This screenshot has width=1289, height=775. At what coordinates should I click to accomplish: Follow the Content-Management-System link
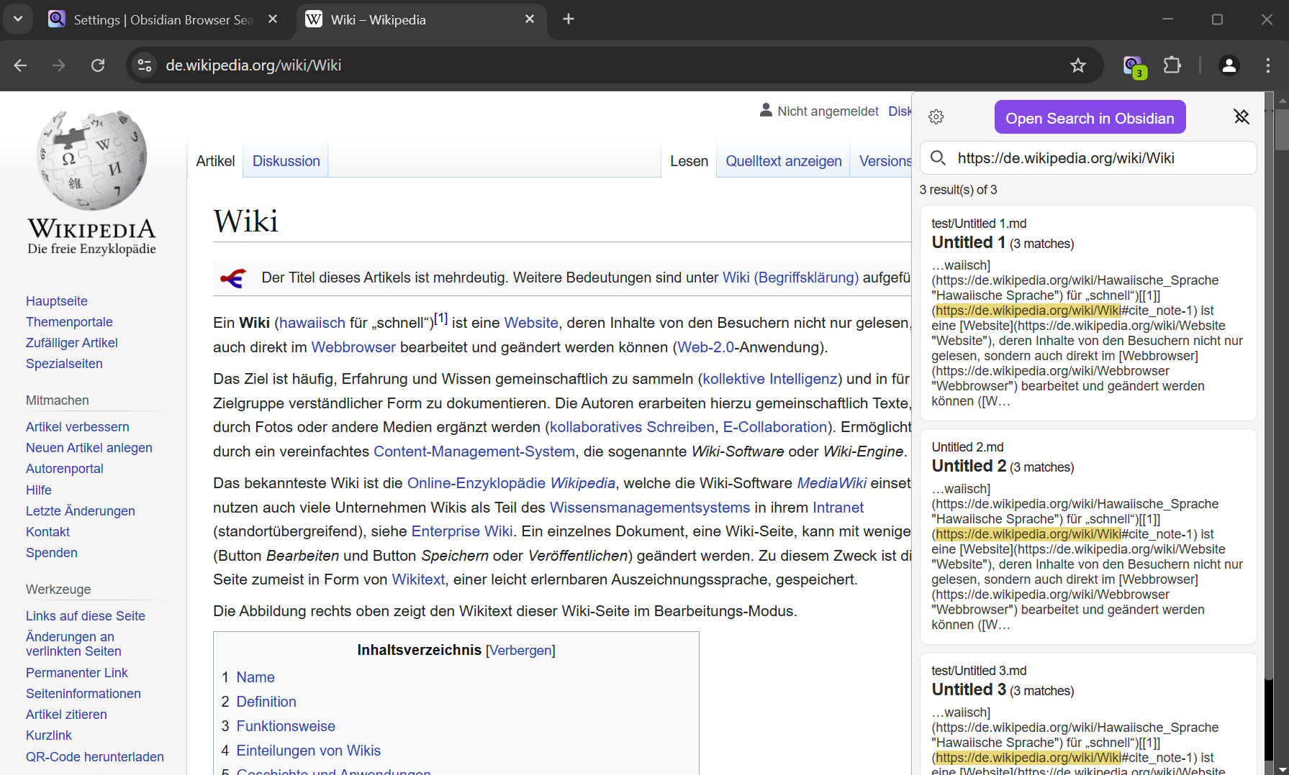(x=474, y=451)
